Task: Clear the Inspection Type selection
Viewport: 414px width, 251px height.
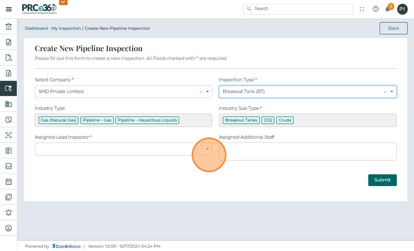Action: [x=385, y=92]
